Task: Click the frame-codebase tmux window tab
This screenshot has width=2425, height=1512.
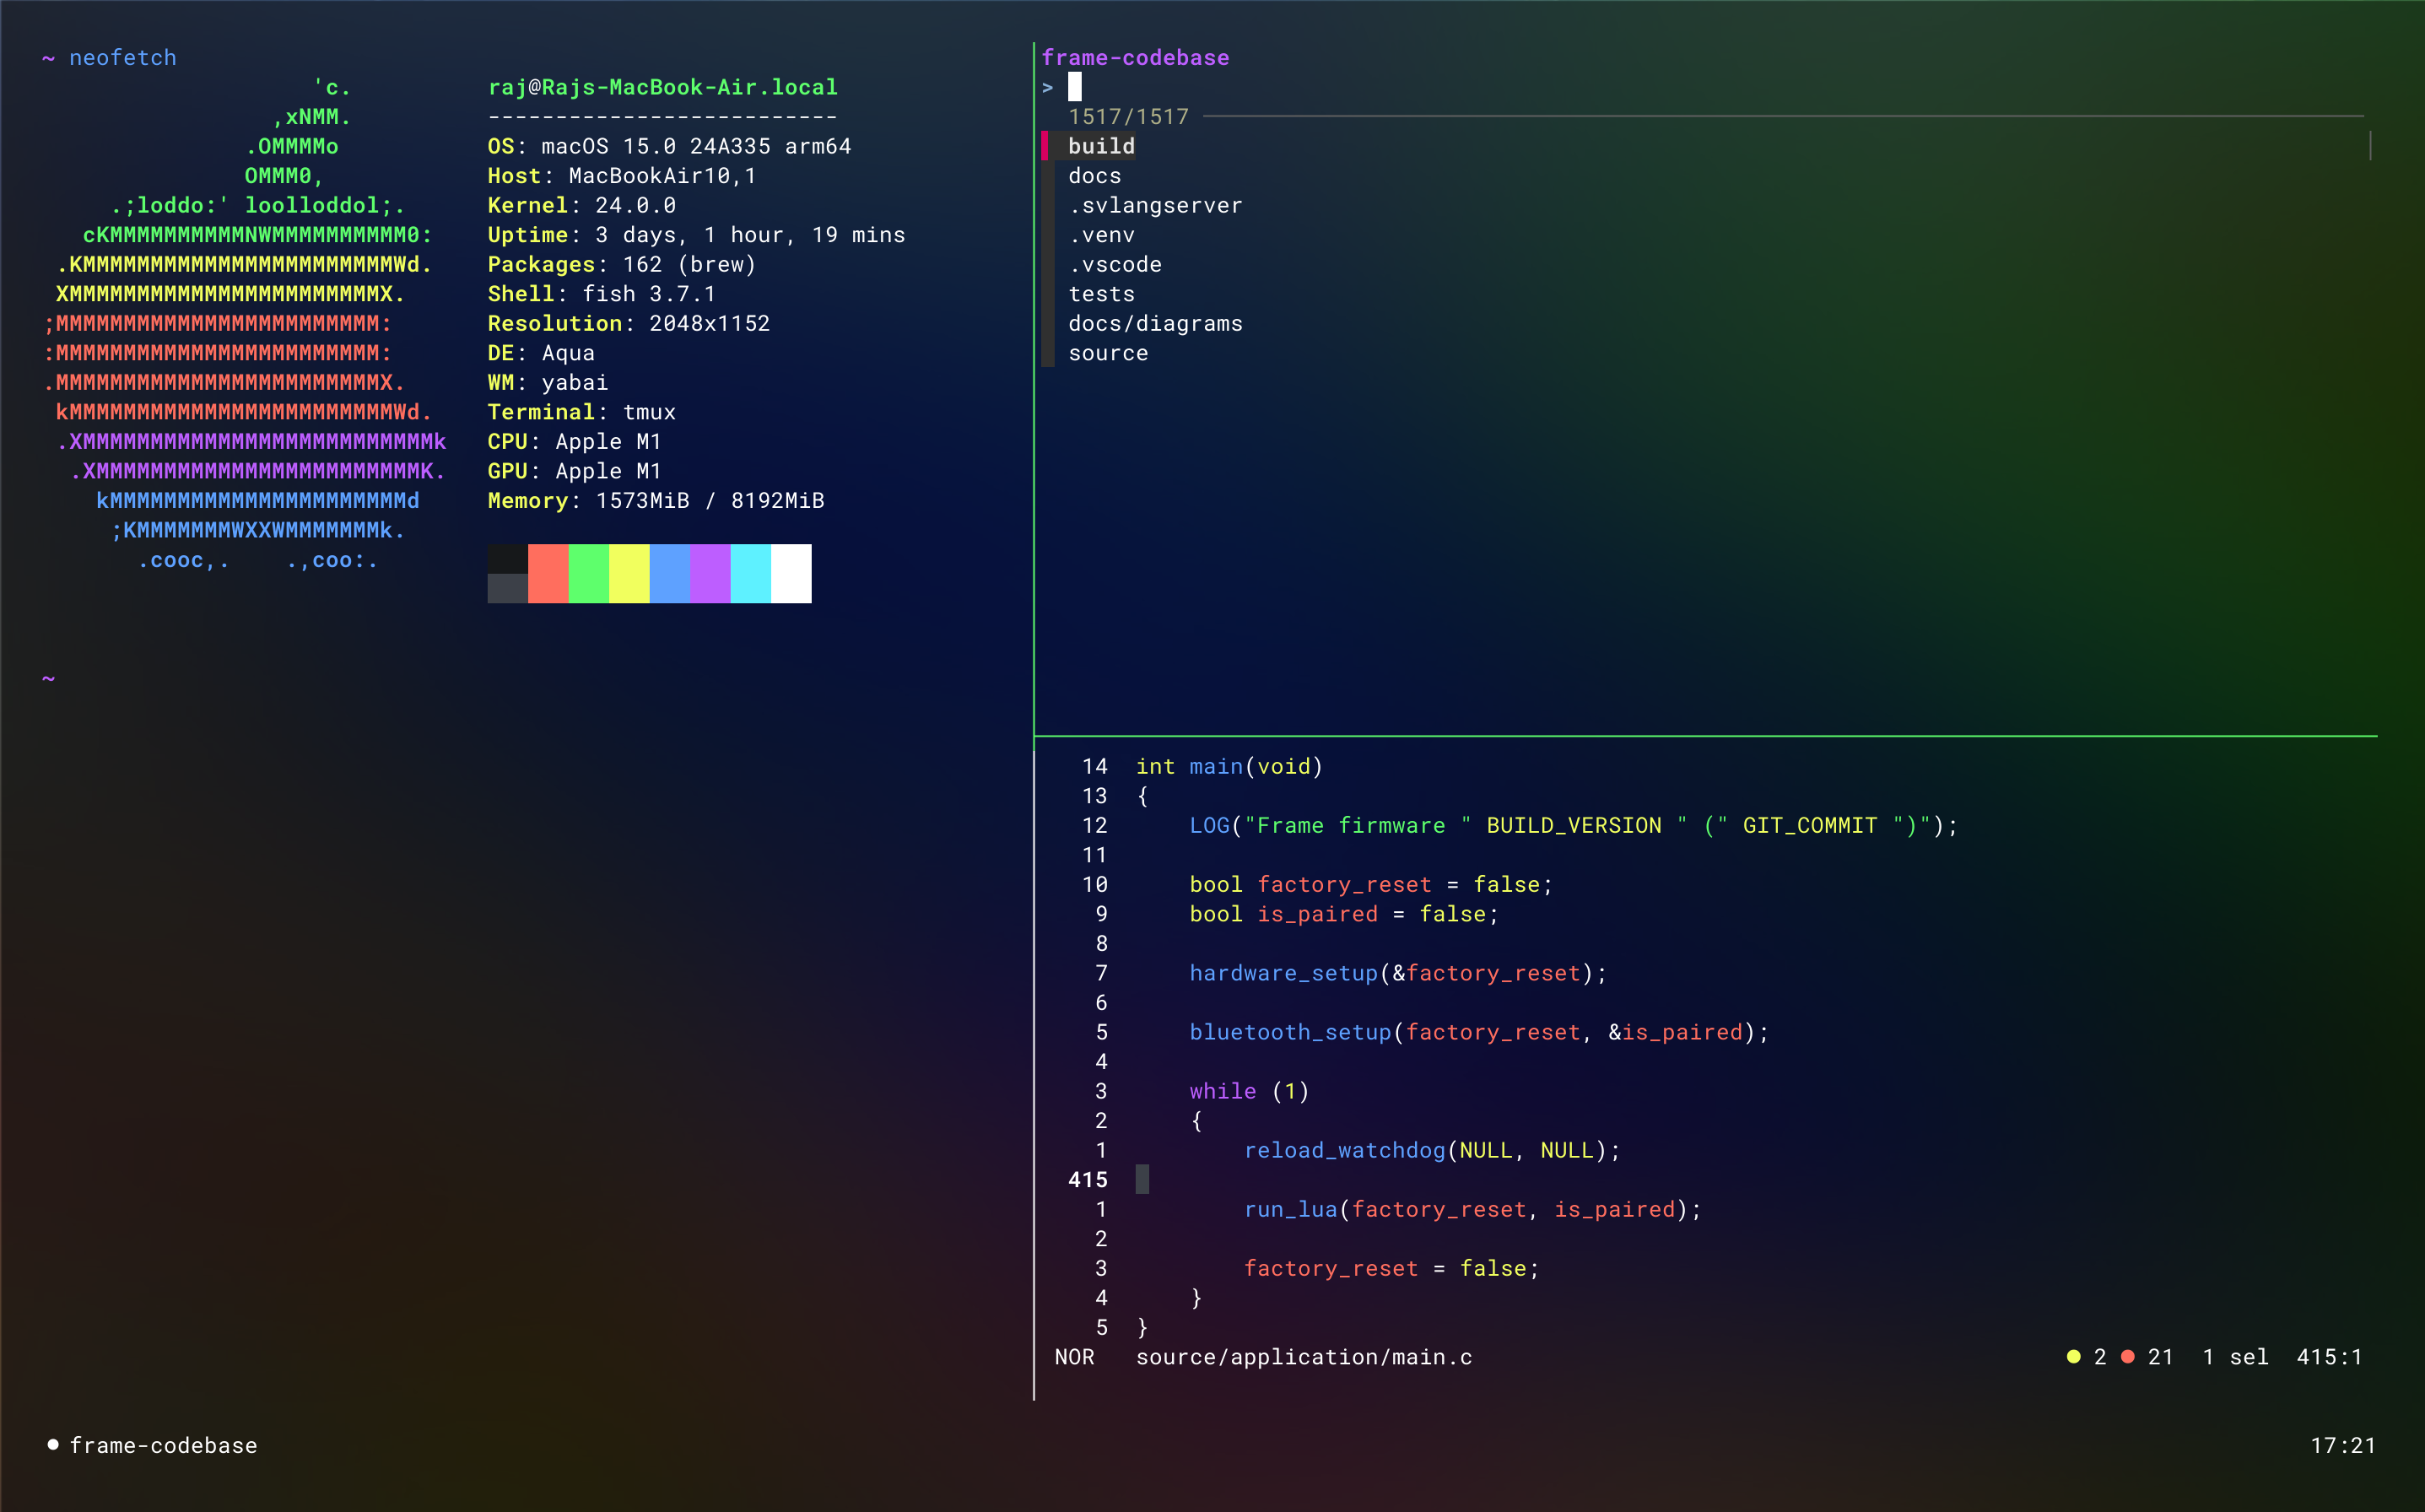Action: [x=163, y=1445]
